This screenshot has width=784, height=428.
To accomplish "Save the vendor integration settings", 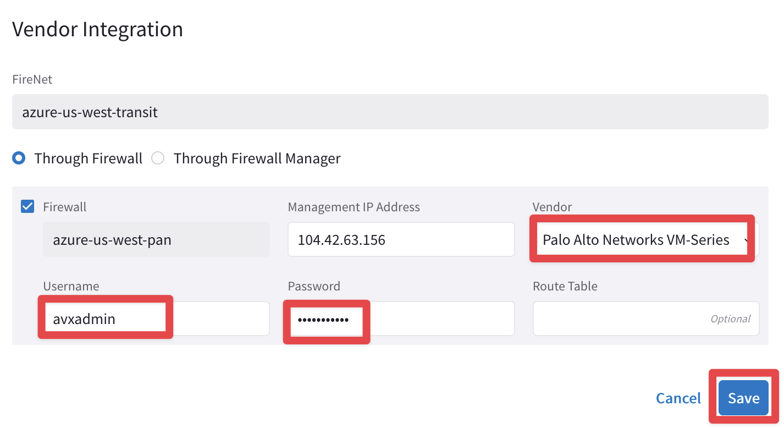I will click(743, 398).
